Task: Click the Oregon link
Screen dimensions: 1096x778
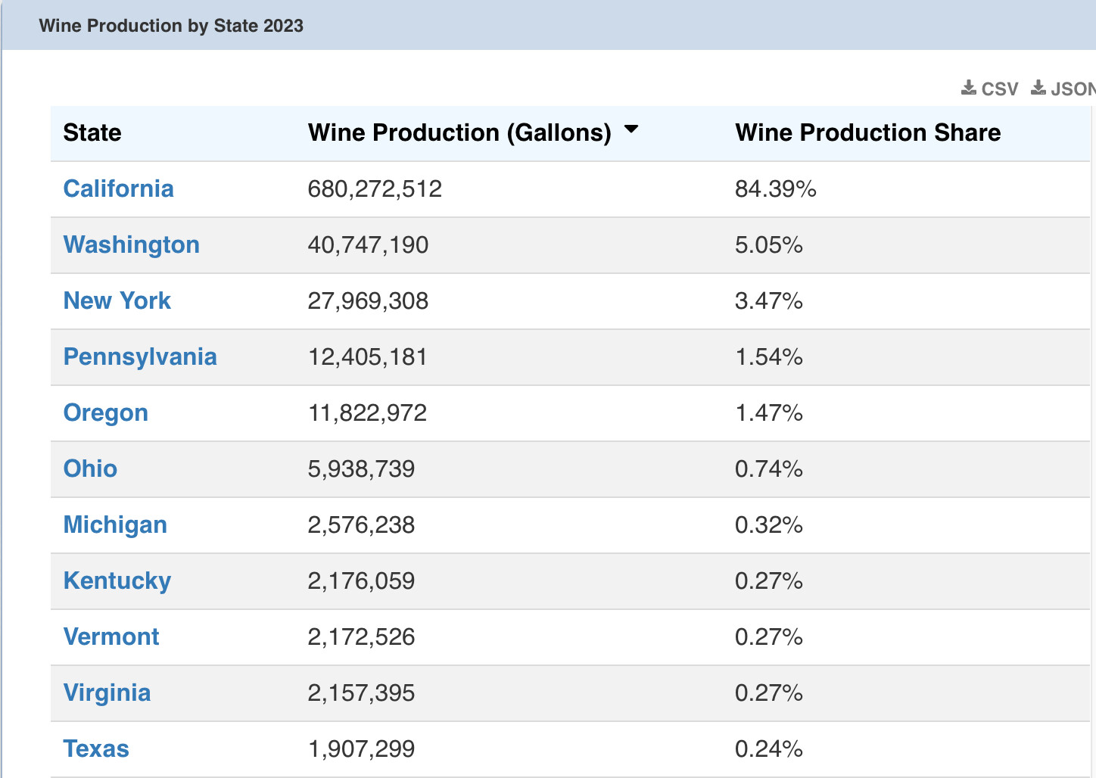Action: click(105, 412)
